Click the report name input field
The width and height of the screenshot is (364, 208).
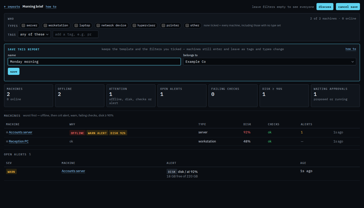[94, 62]
